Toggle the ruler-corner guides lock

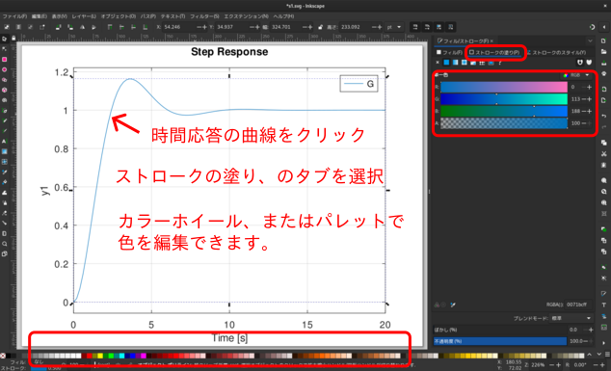pyautogui.click(x=13, y=39)
